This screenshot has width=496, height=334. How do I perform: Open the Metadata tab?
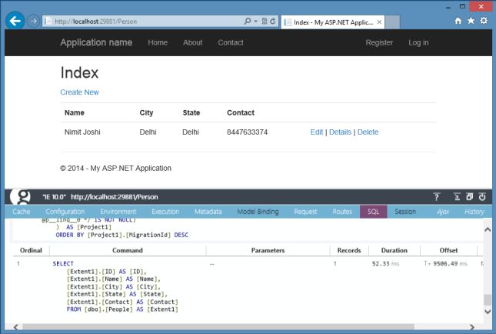pyautogui.click(x=208, y=212)
